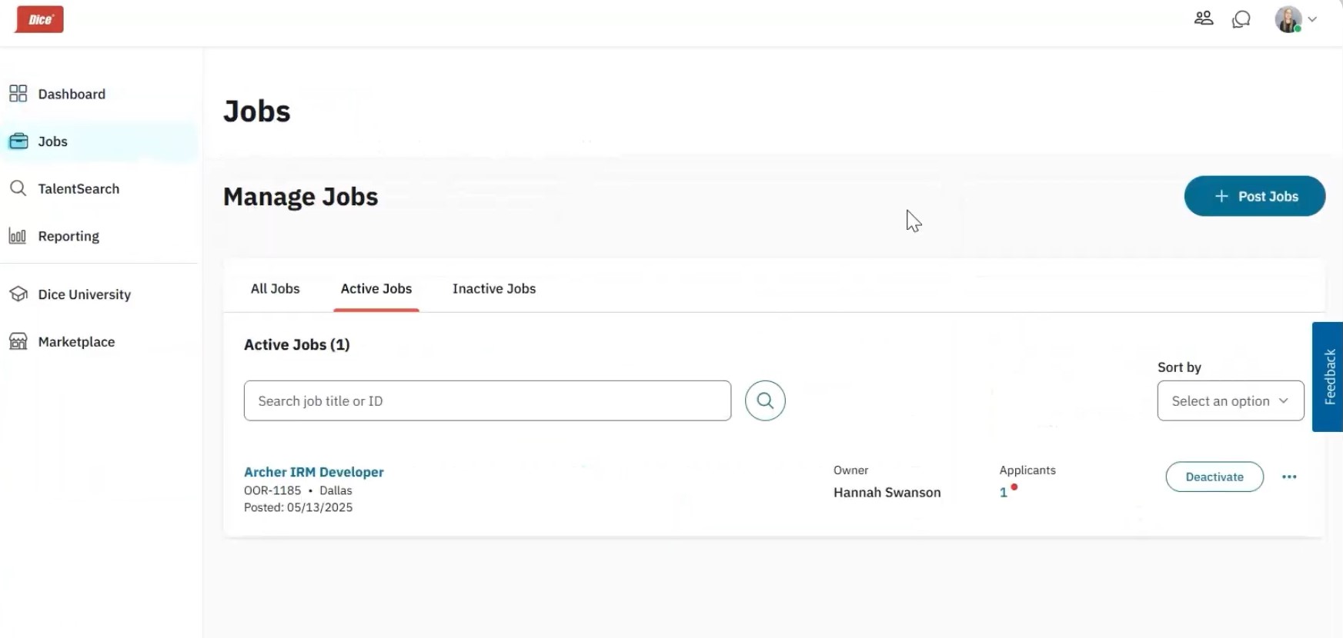Open the Sort by dropdown
This screenshot has height=638, width=1343.
1231,400
